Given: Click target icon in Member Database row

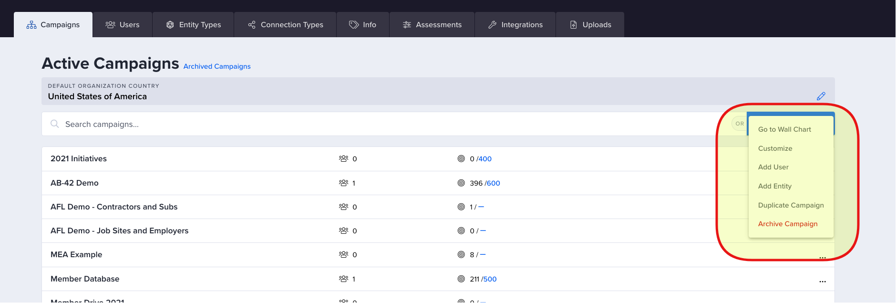Looking at the screenshot, I should point(461,279).
